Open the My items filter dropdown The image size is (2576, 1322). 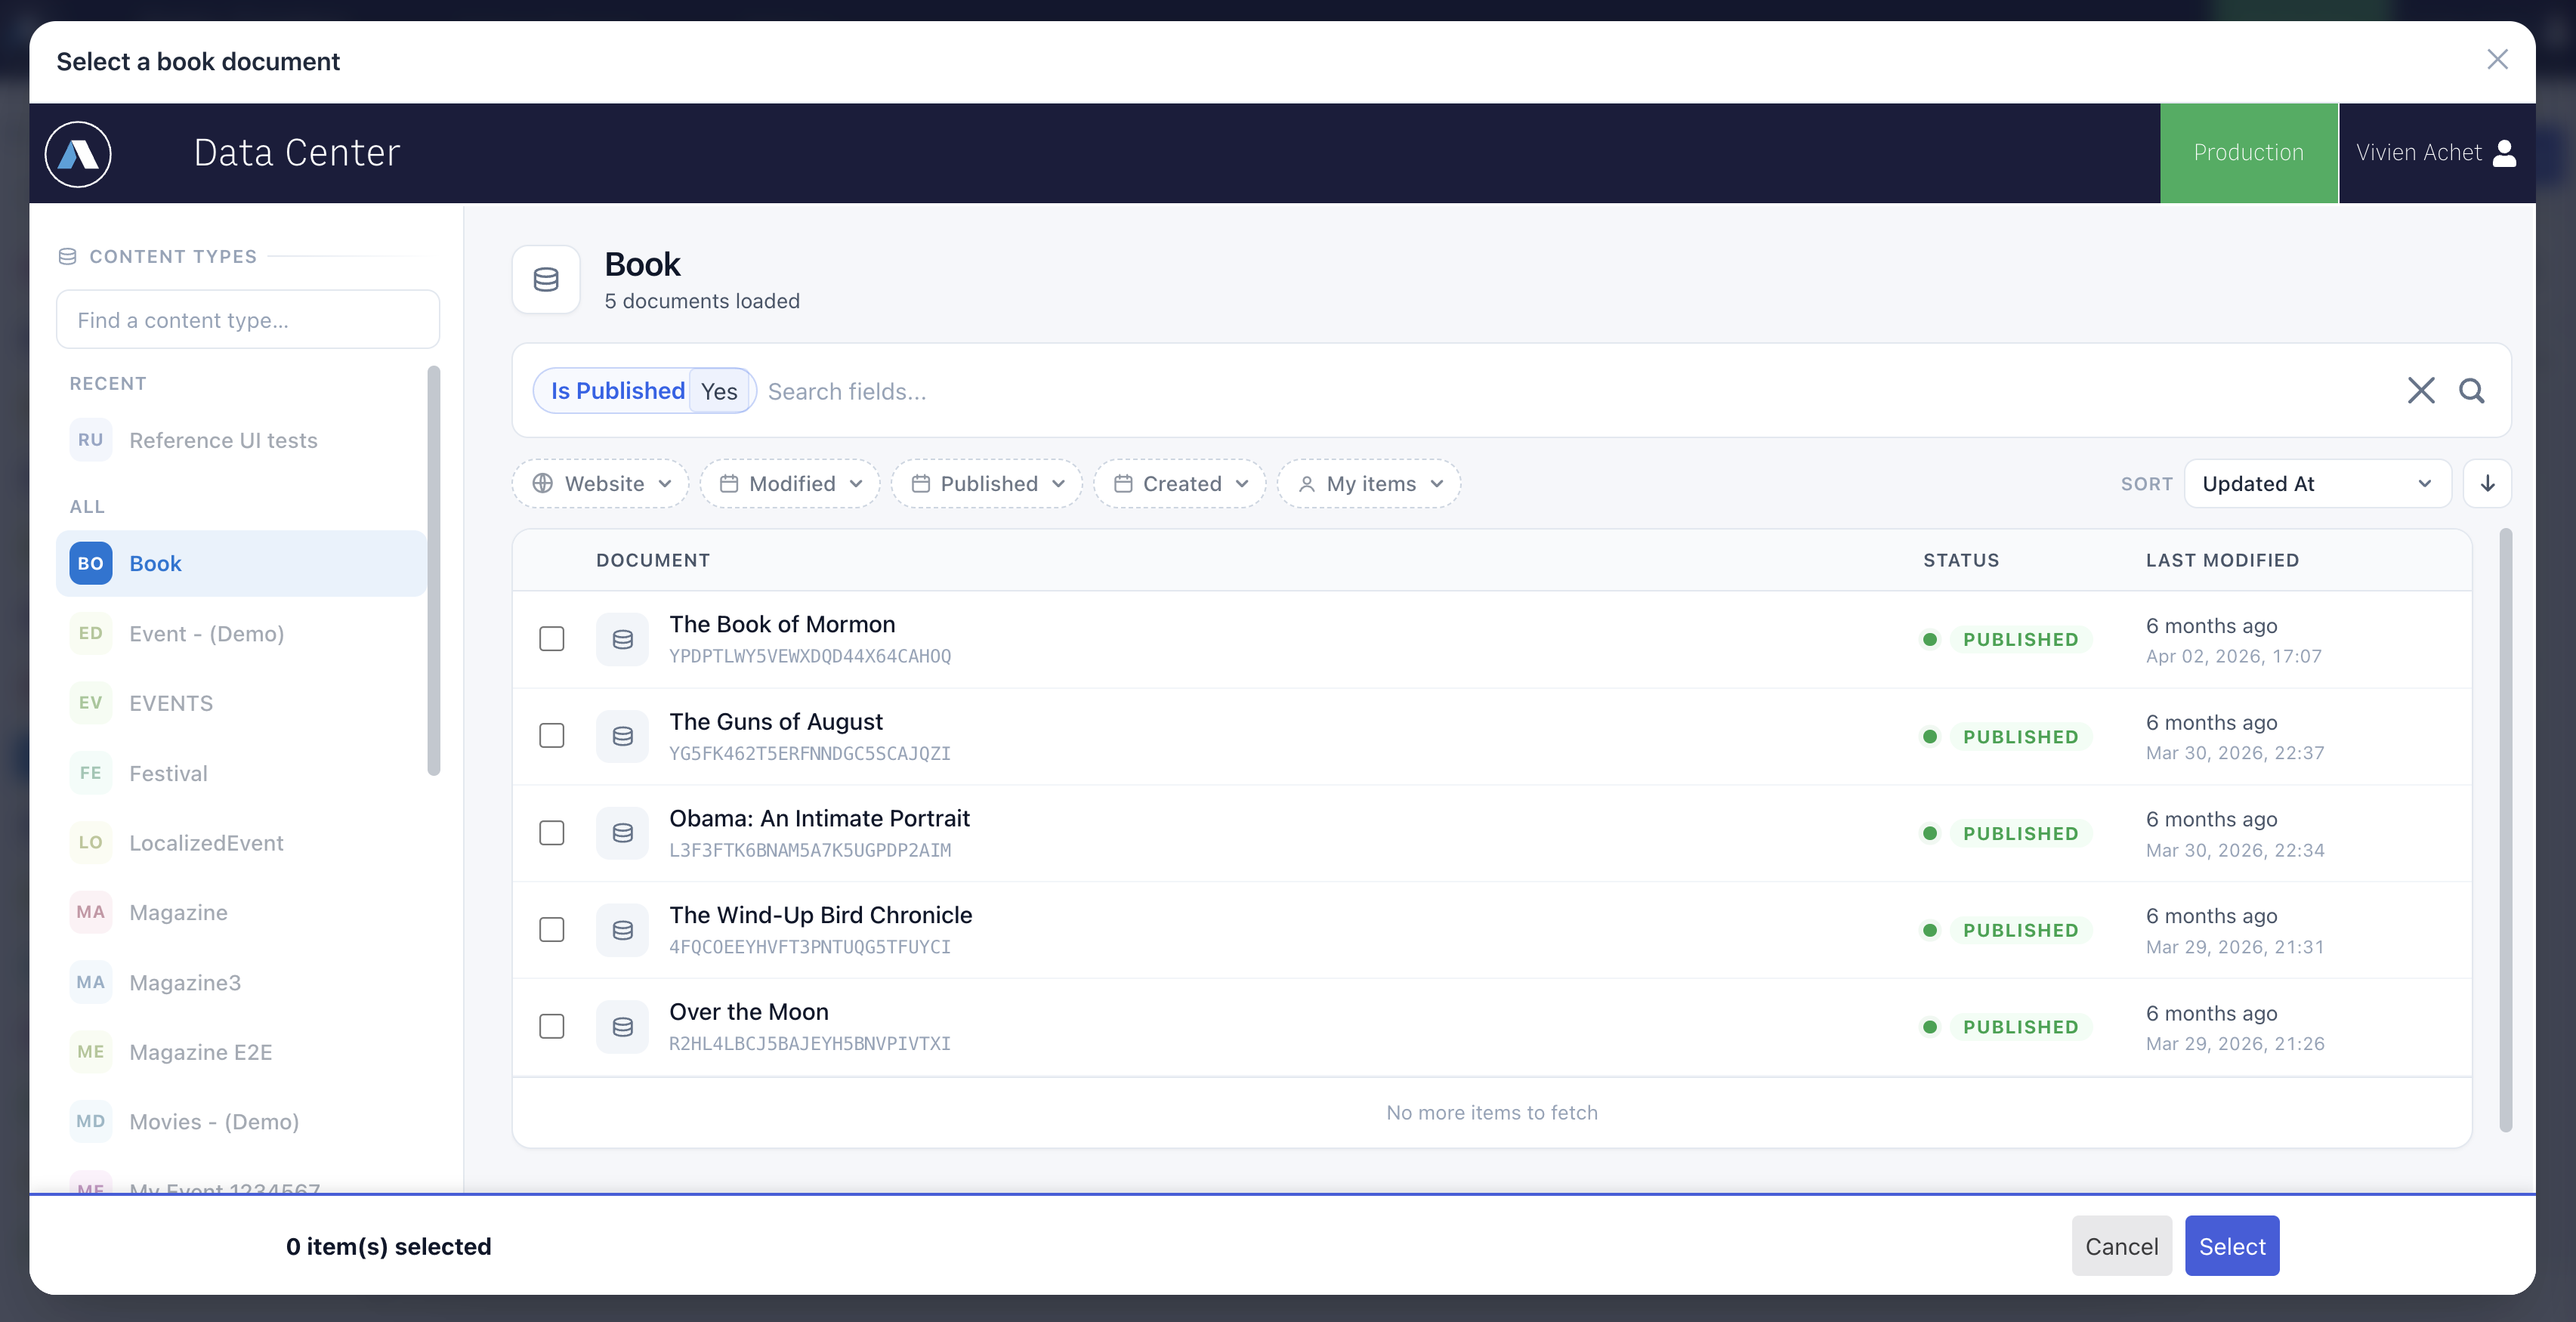pyautogui.click(x=1369, y=484)
